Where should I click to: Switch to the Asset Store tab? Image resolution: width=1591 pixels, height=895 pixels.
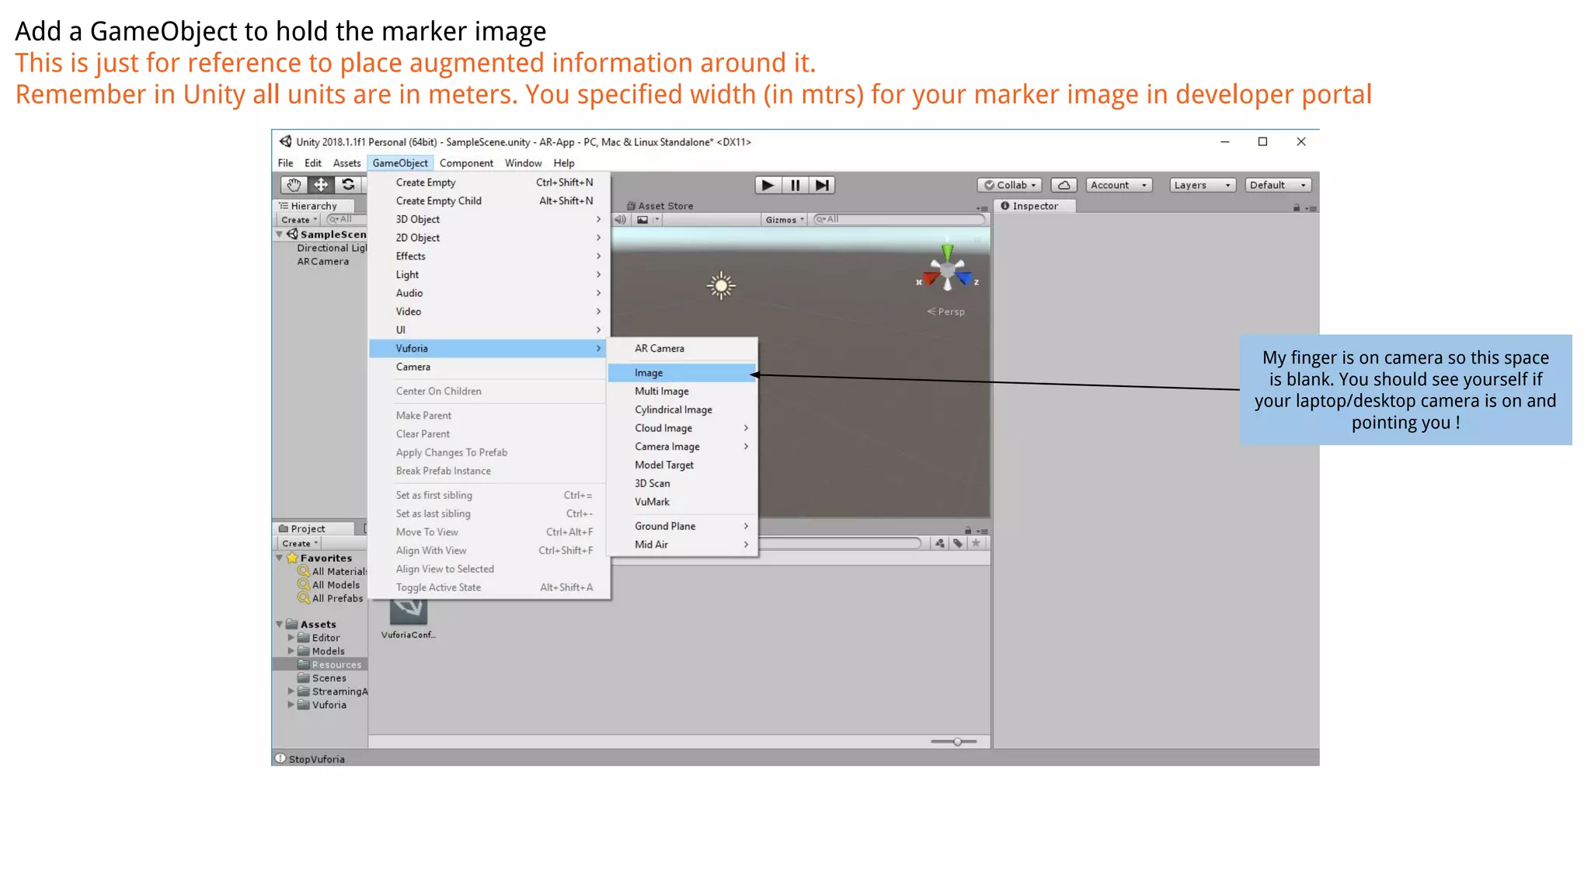pos(660,206)
